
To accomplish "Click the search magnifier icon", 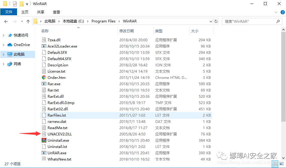I will 278,21.
